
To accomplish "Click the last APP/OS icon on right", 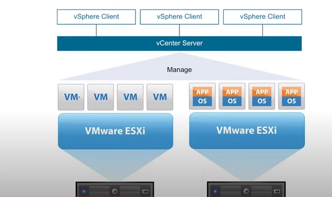I will click(291, 97).
